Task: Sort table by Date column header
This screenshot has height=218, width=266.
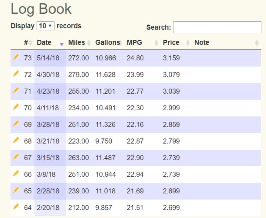Action: (44, 42)
